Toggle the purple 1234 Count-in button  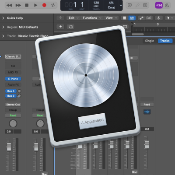(x=159, y=5)
